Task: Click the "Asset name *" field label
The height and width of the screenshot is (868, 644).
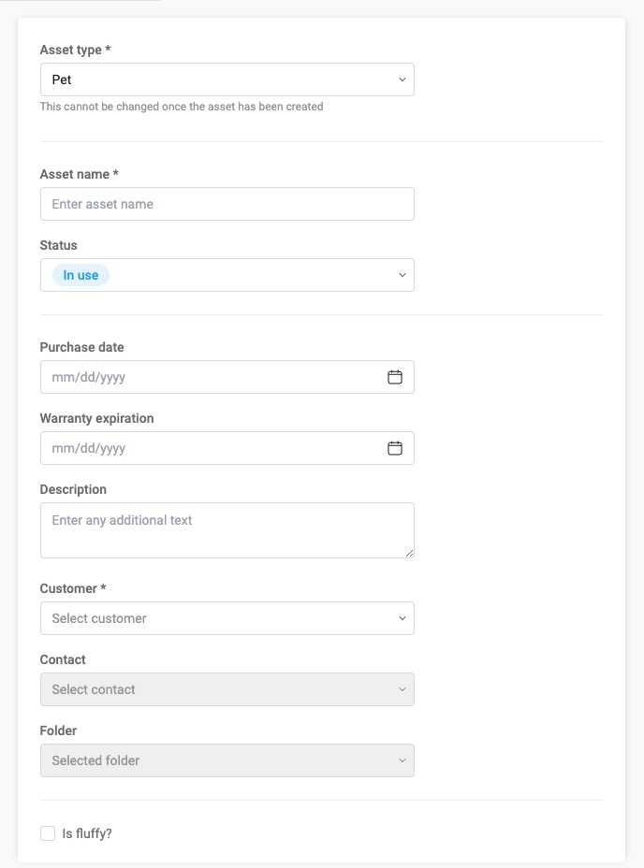Action: (80, 174)
